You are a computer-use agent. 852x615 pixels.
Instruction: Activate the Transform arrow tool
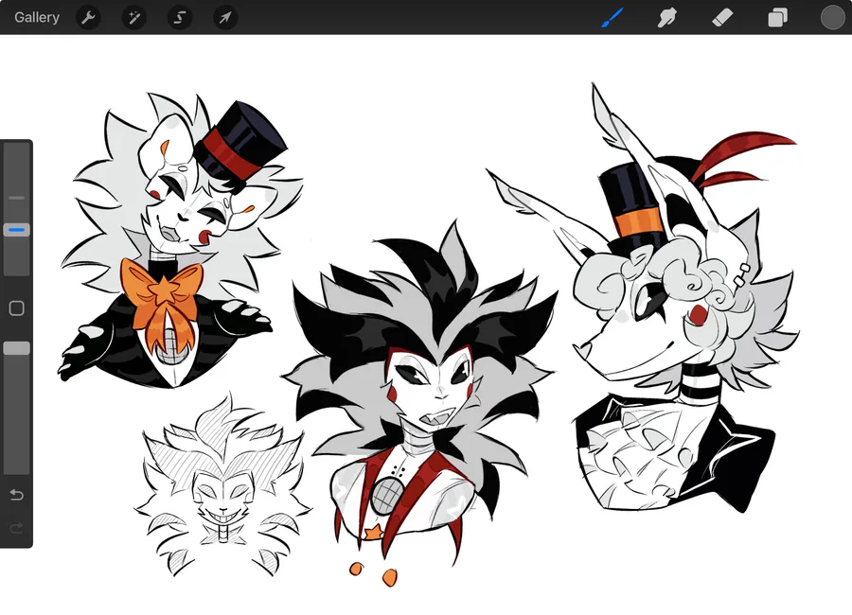click(x=225, y=18)
